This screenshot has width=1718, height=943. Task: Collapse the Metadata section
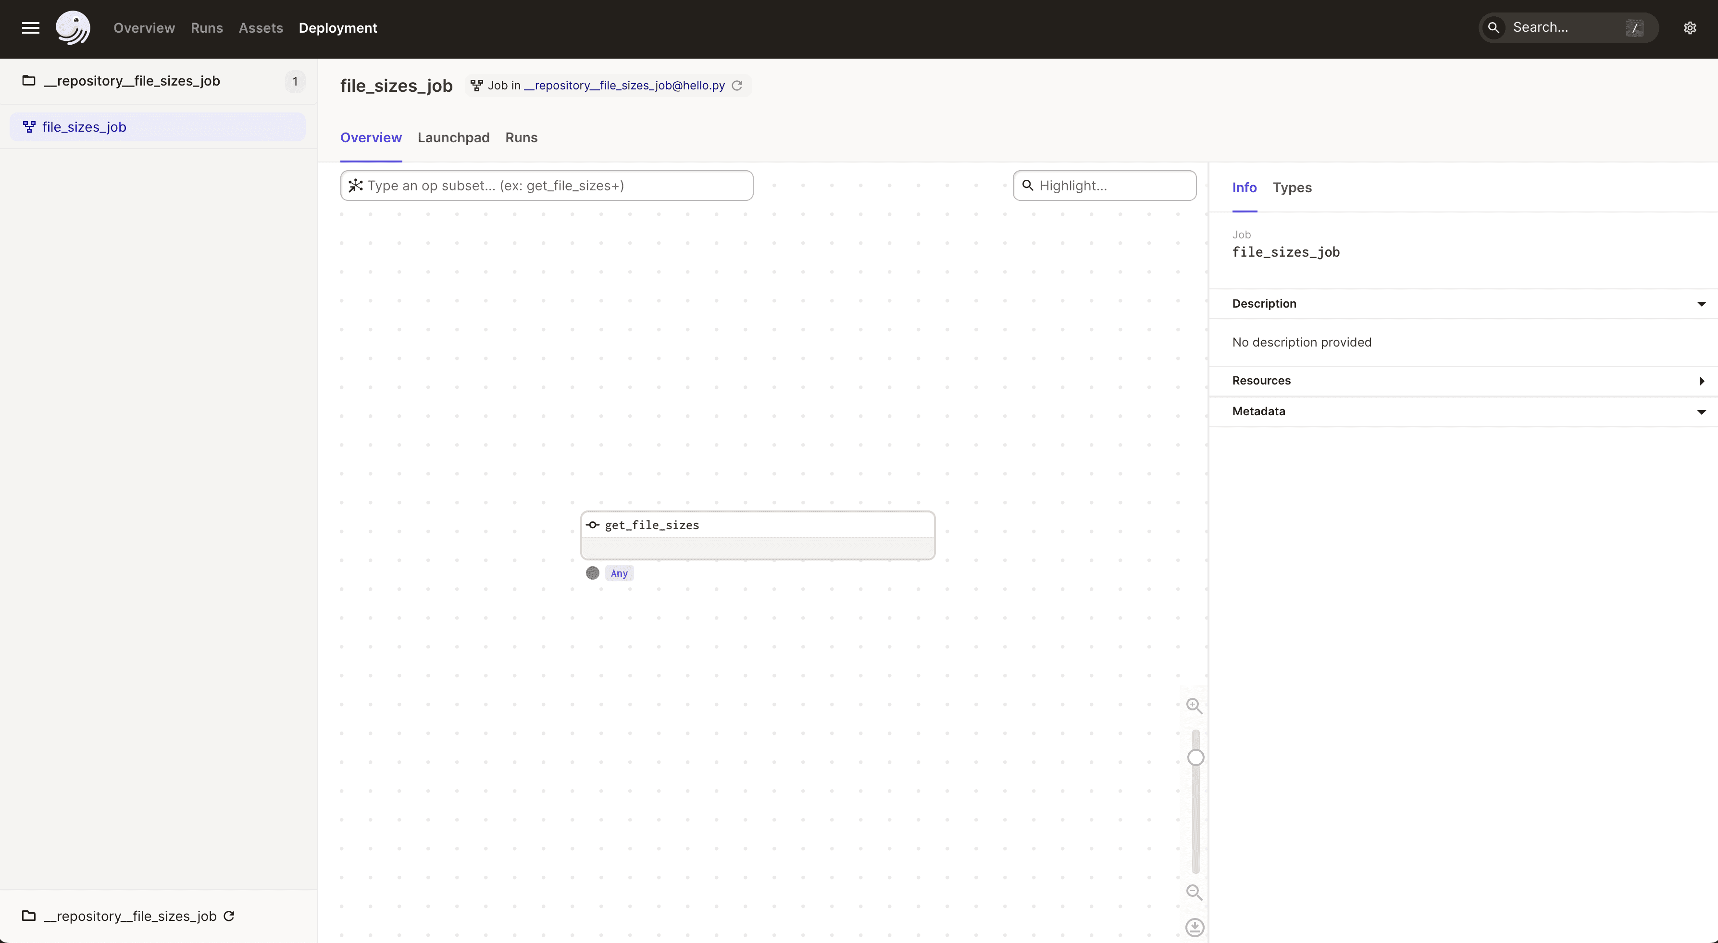pos(1701,411)
